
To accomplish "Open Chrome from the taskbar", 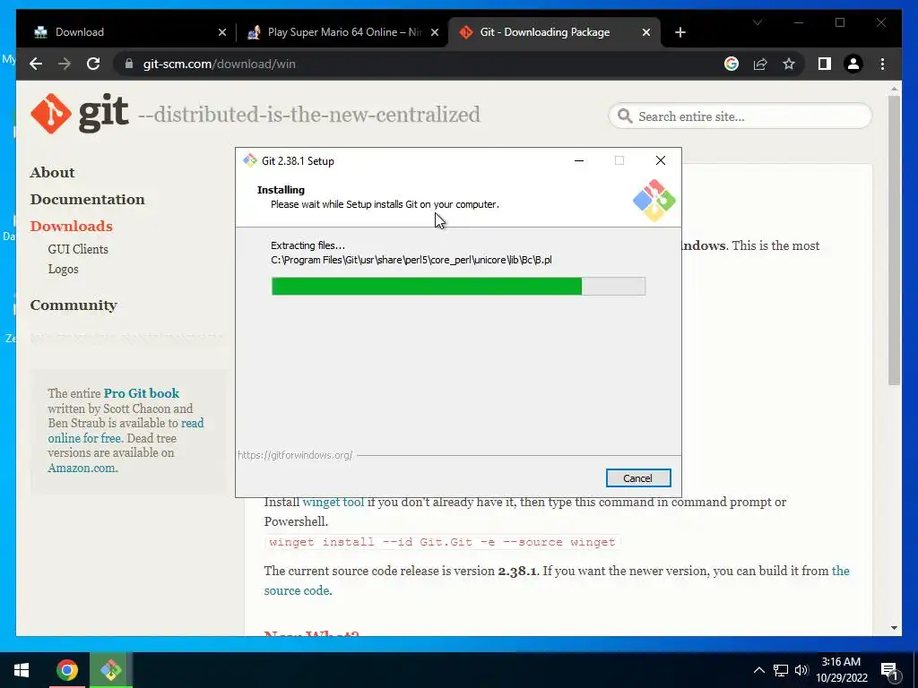I will click(x=66, y=670).
